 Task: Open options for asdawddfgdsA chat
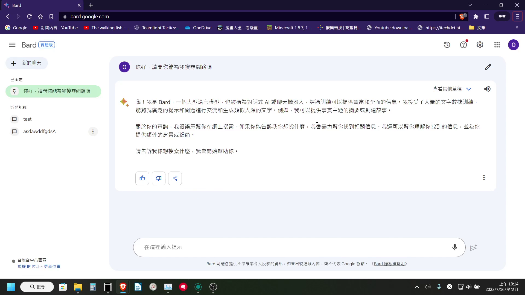pyautogui.click(x=93, y=131)
